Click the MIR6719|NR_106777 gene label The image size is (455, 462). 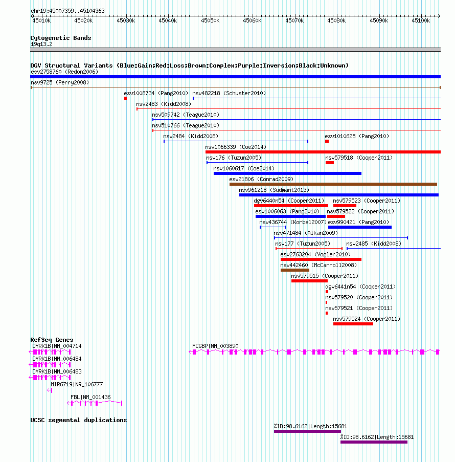point(77,385)
